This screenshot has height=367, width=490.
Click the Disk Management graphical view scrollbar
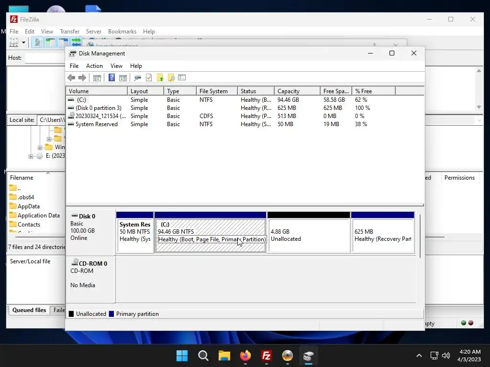click(420, 236)
